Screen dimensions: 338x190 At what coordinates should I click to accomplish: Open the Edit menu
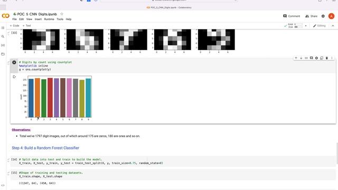pyautogui.click(x=22, y=19)
